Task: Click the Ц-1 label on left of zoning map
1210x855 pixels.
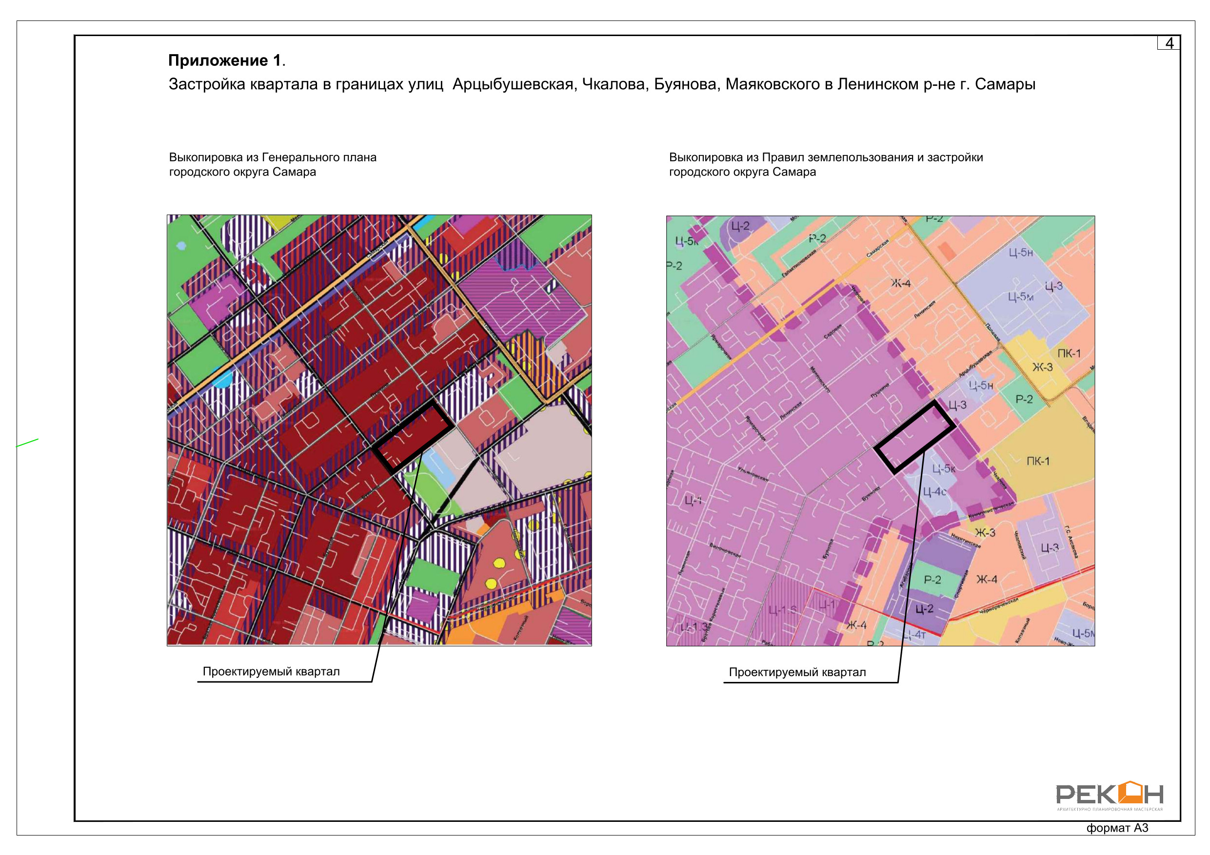Action: pos(693,501)
